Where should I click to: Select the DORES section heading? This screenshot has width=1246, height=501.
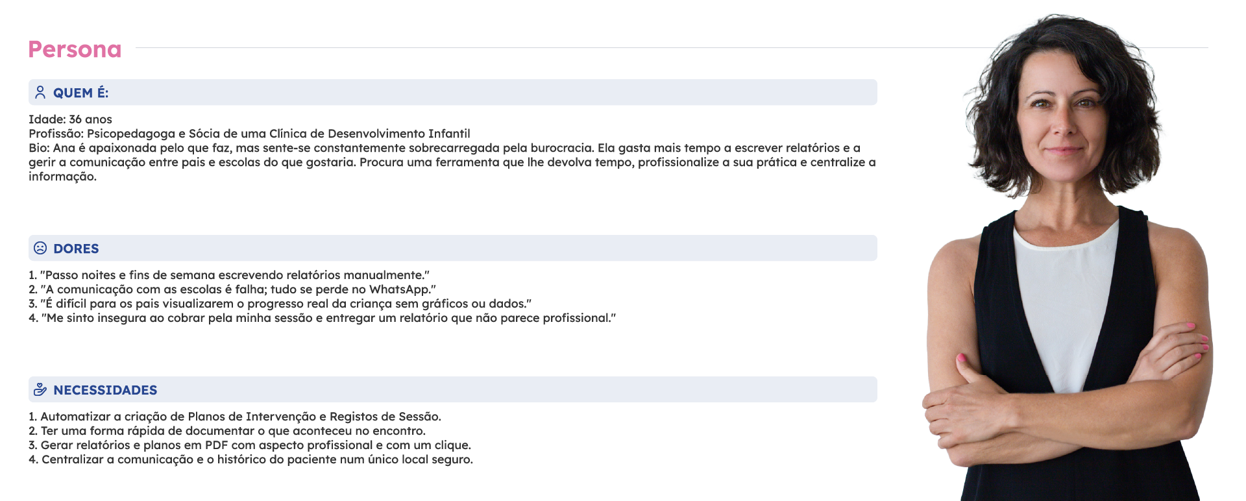coord(76,249)
